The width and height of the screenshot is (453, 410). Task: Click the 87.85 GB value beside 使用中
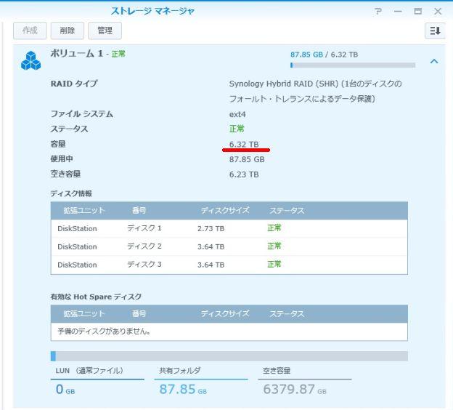pos(247,159)
